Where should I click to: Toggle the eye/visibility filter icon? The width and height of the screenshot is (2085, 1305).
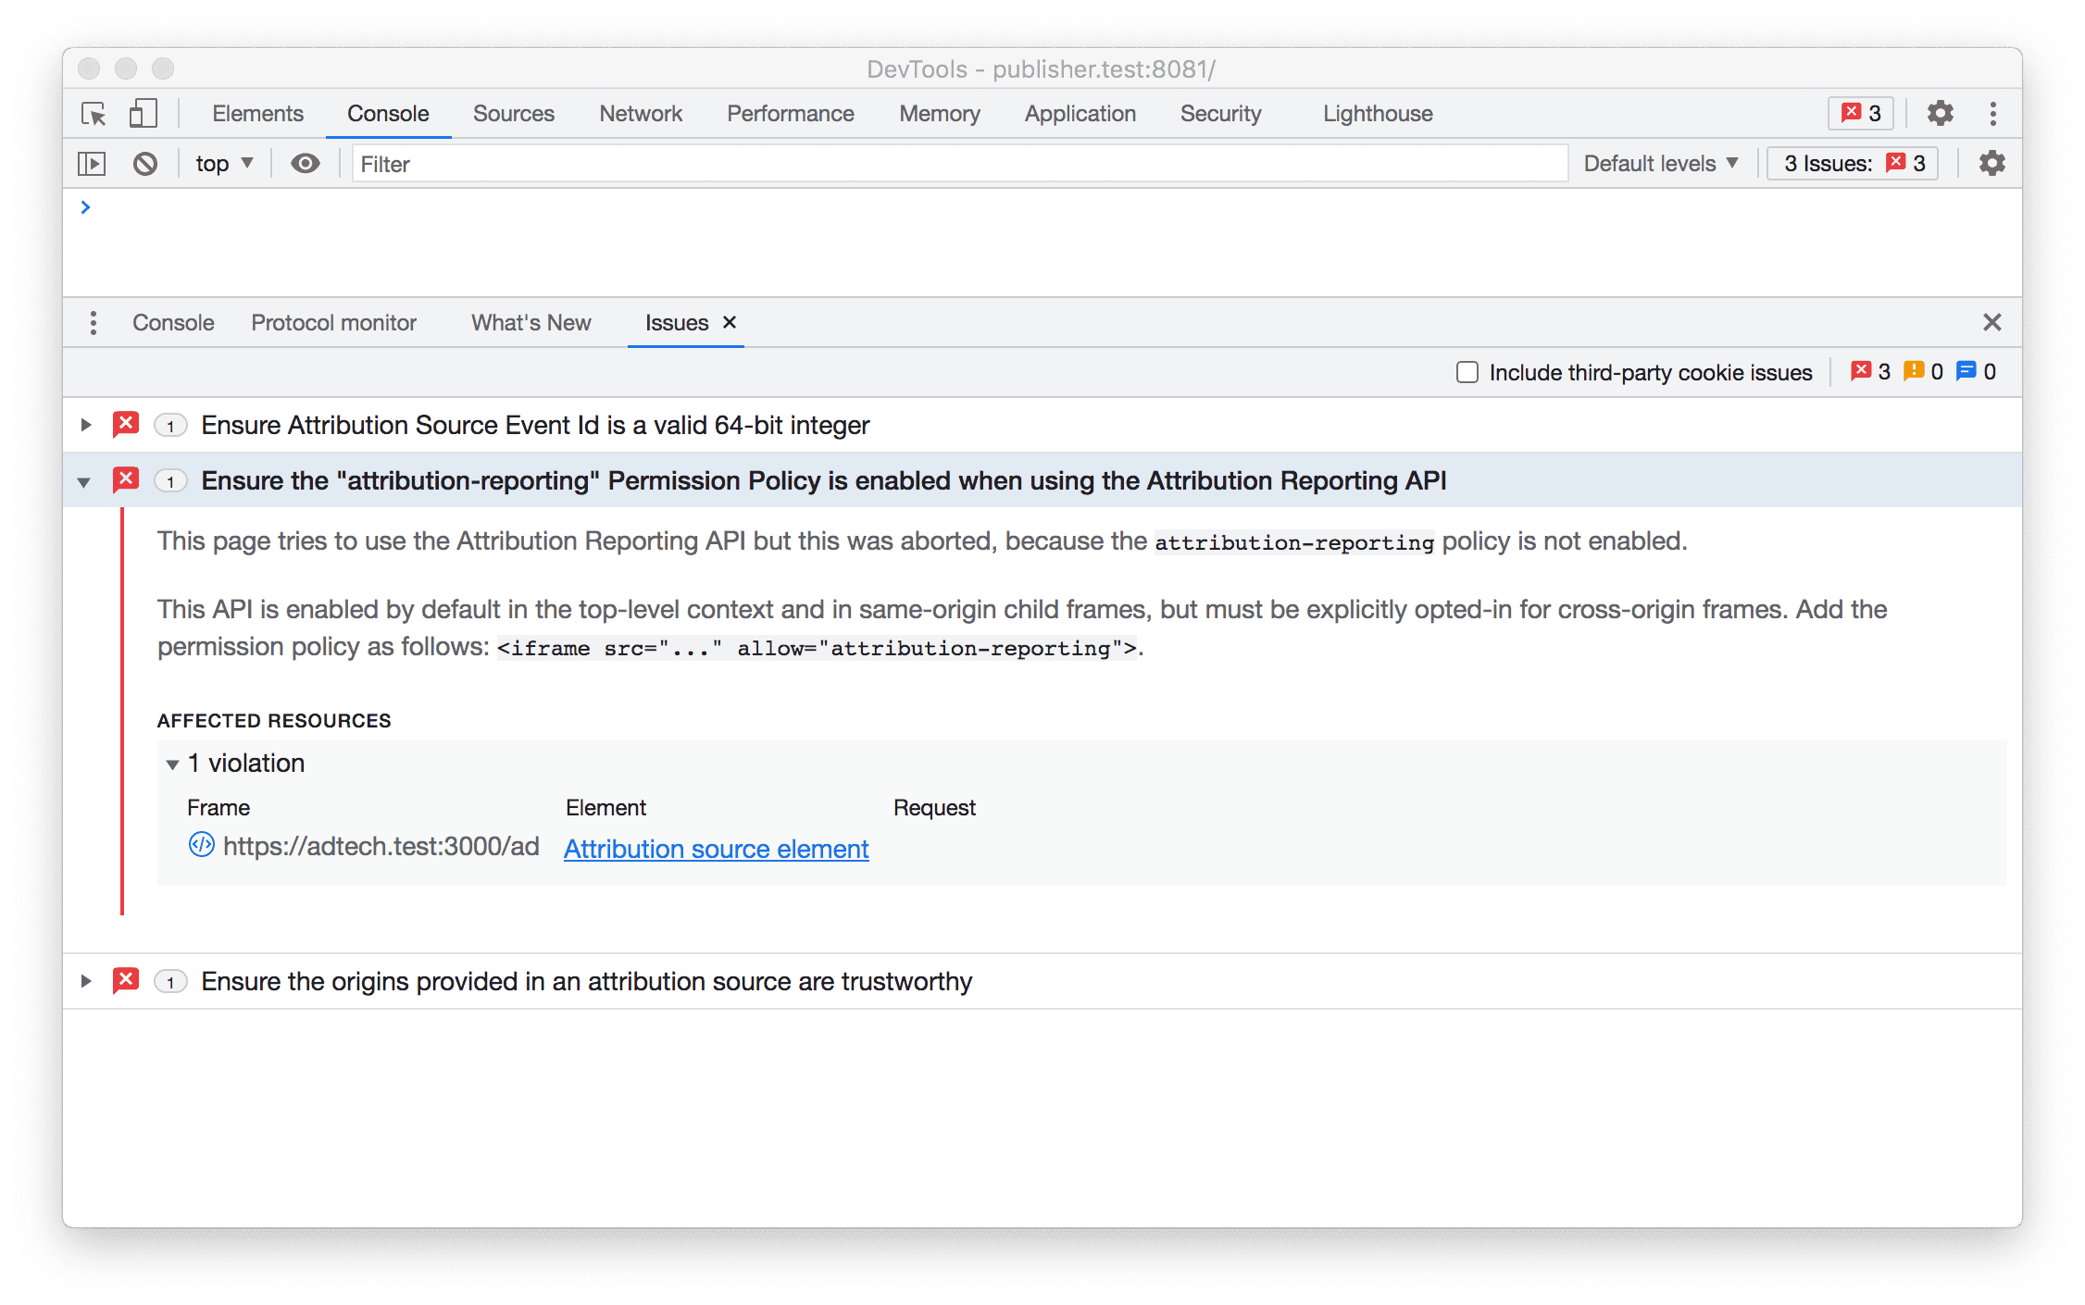point(306,162)
